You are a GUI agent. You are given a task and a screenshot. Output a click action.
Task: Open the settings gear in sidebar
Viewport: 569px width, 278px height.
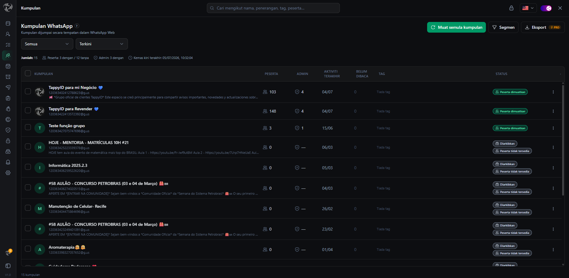pyautogui.click(x=8, y=173)
